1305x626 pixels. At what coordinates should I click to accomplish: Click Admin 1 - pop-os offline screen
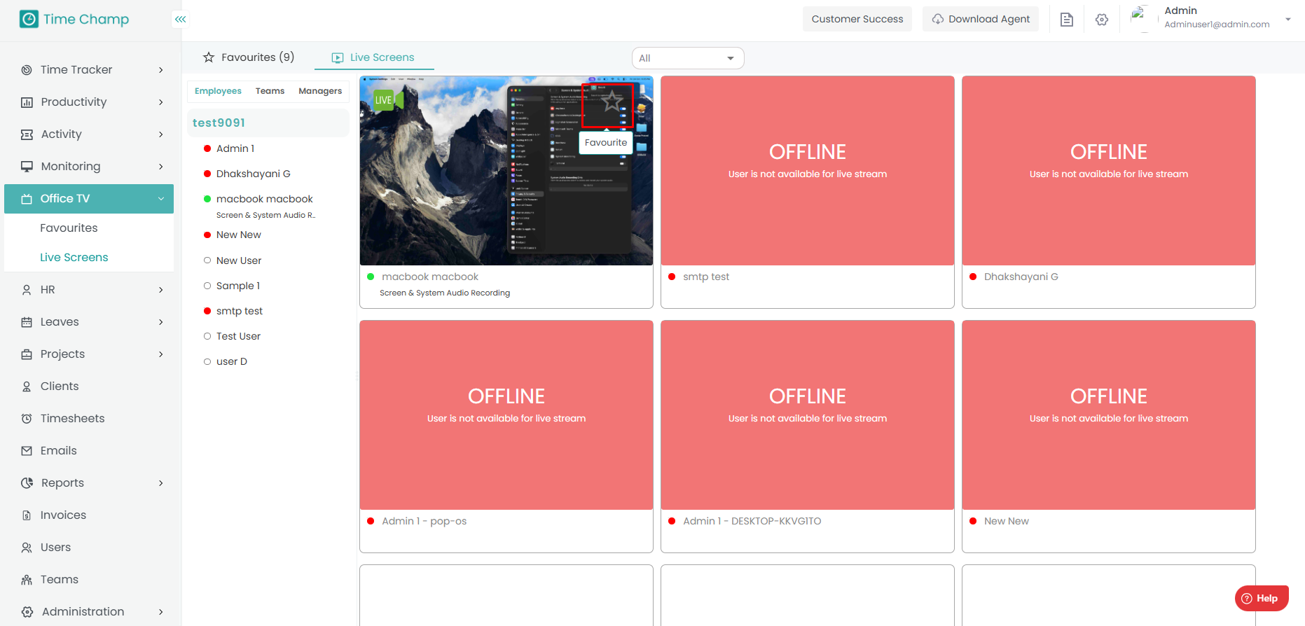click(506, 415)
